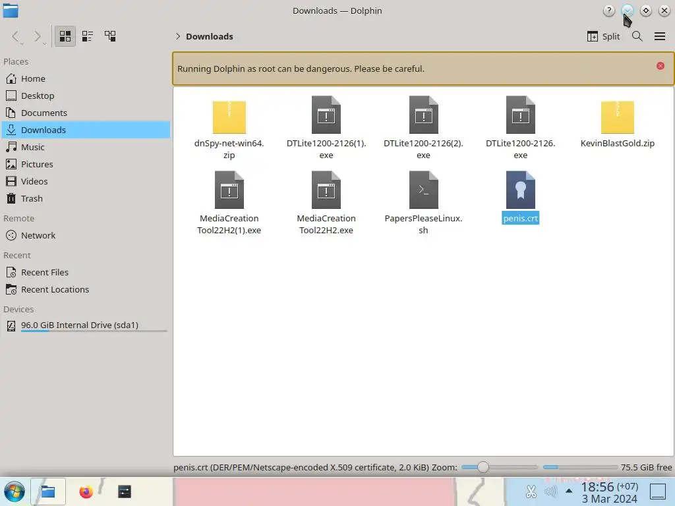Select dnSpy-net-win64.zip archive icon
Screen dimensions: 675x506
click(229, 116)
